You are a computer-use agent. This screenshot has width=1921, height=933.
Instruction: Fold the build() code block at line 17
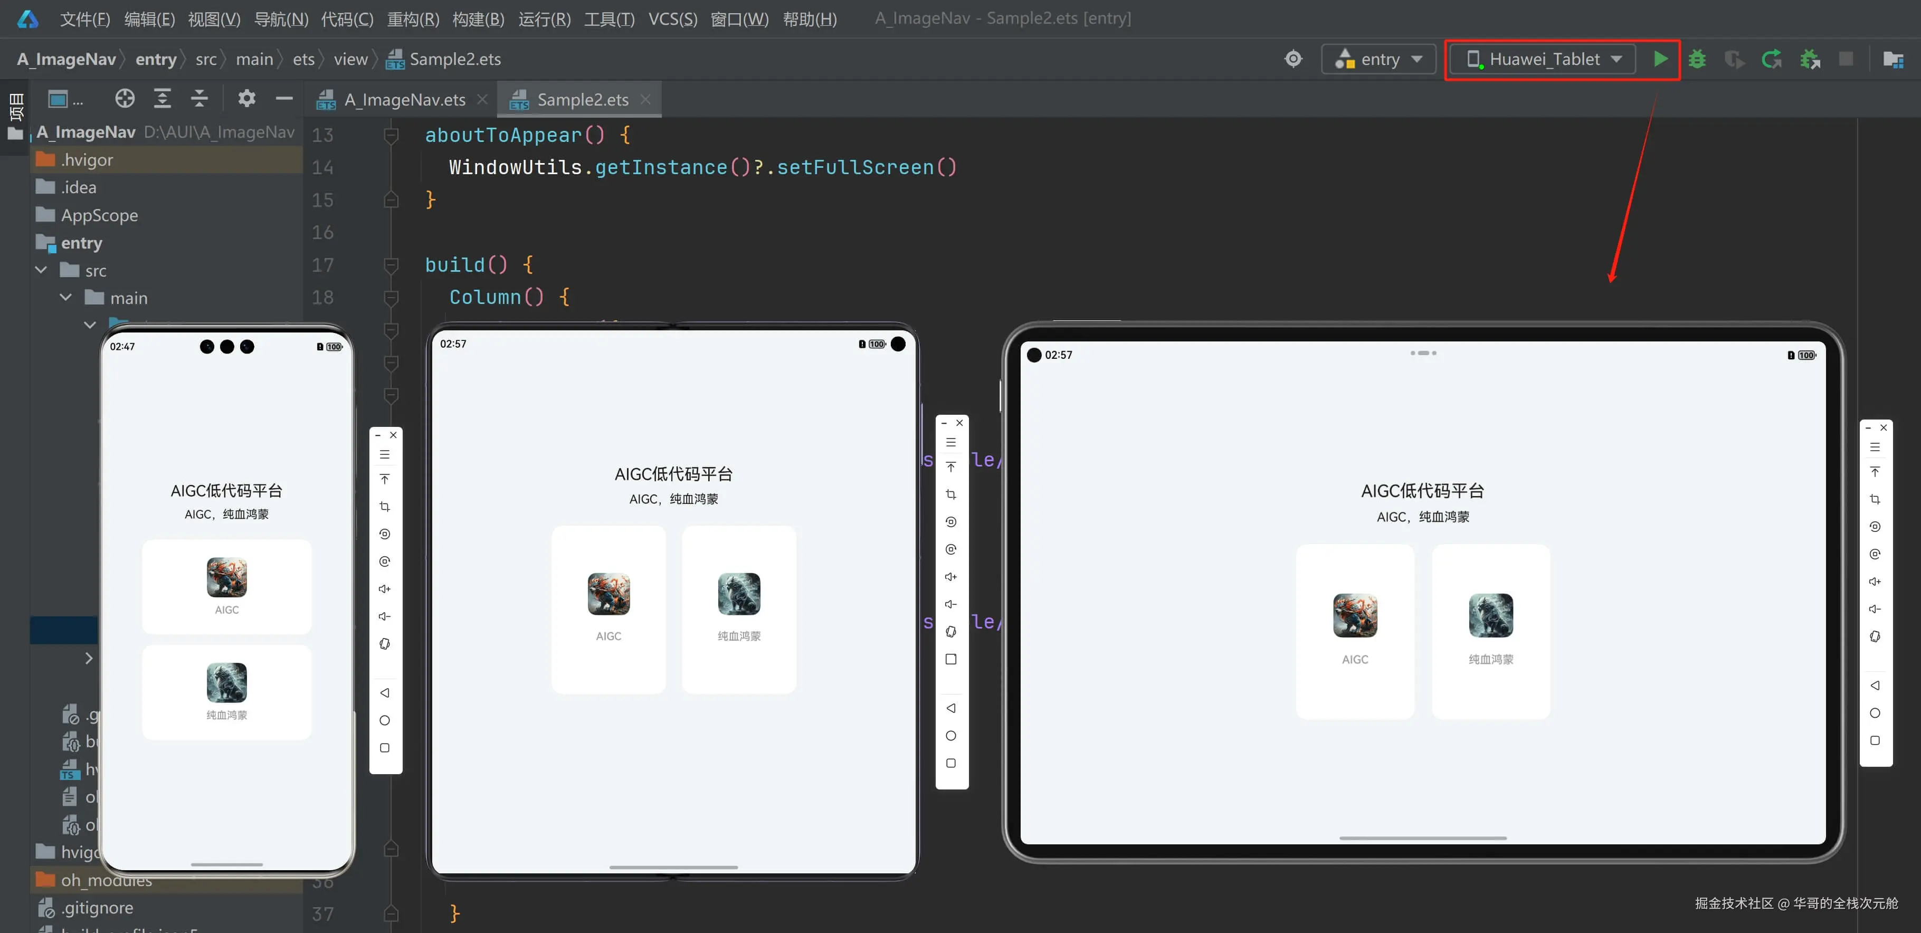[391, 265]
